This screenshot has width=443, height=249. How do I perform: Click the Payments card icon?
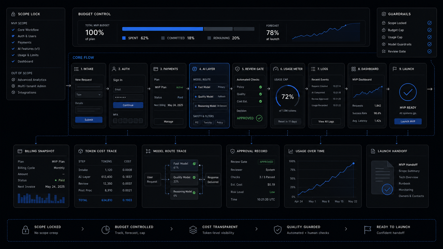[156, 69]
